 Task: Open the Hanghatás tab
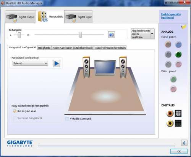point(44,48)
